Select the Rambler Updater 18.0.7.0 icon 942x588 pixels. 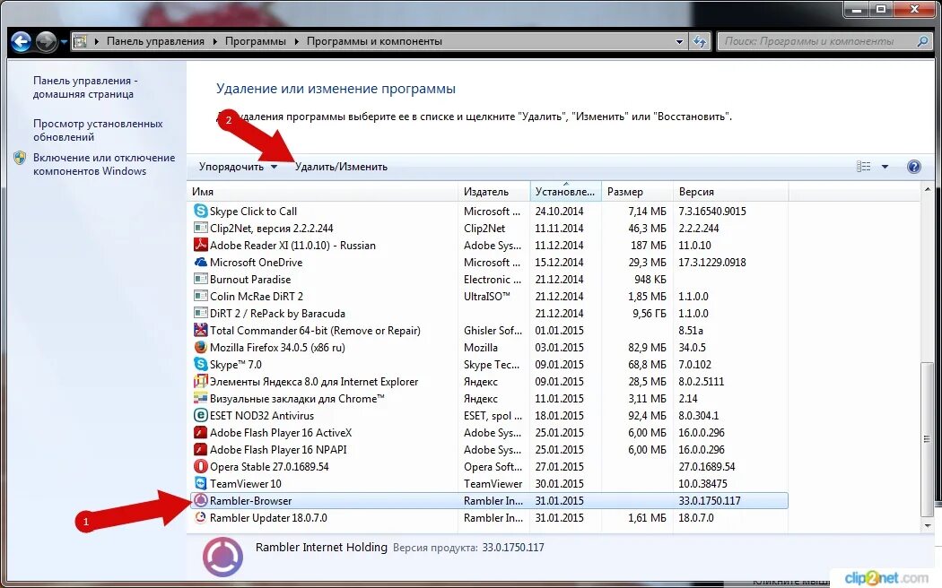coord(201,517)
